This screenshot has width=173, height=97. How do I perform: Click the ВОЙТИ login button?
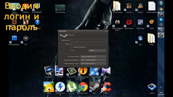[79, 51]
